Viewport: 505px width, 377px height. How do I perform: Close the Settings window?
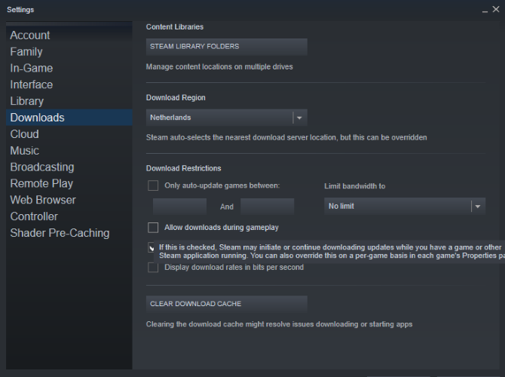click(x=495, y=10)
